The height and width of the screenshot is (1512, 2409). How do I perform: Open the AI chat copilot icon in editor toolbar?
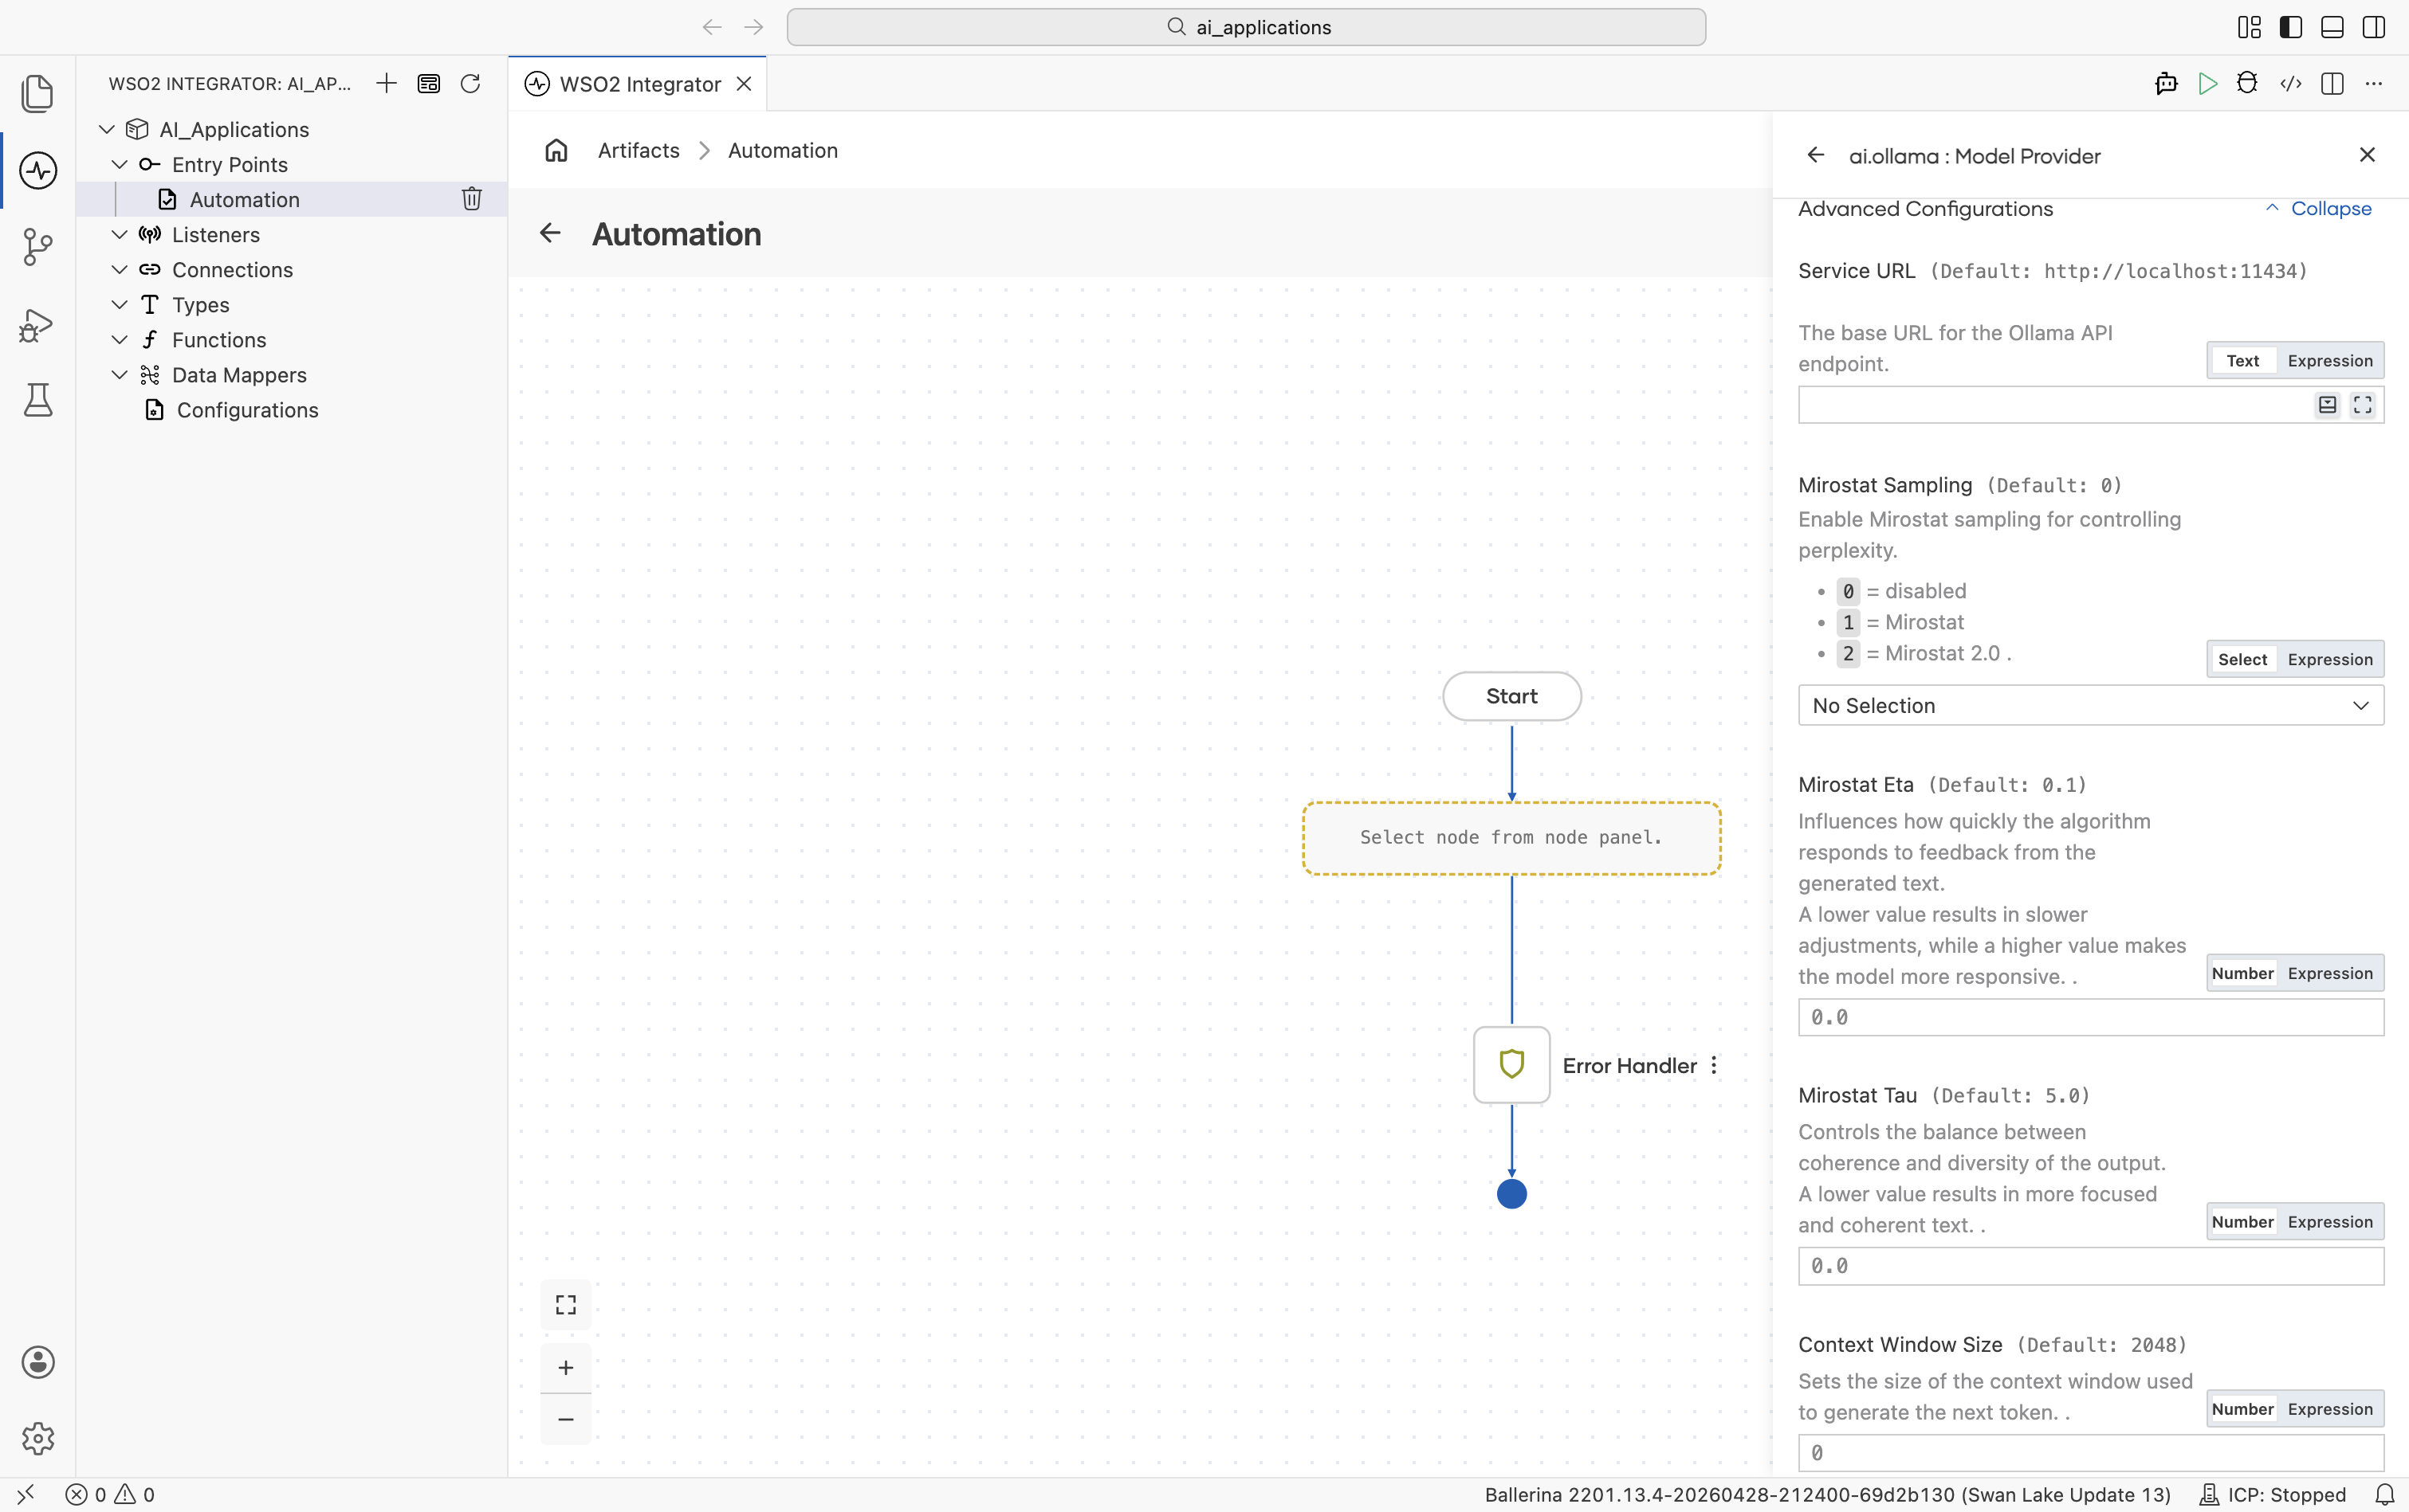click(x=2166, y=83)
